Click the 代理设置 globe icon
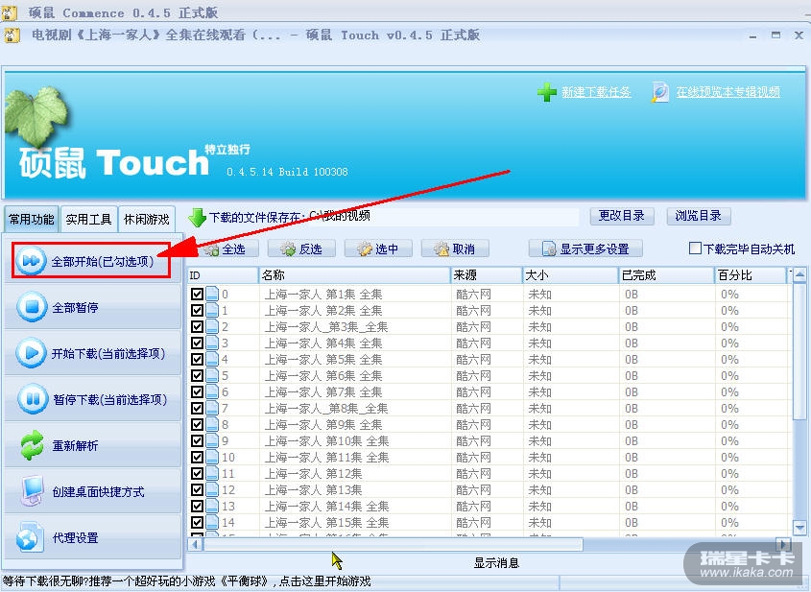 (30, 537)
